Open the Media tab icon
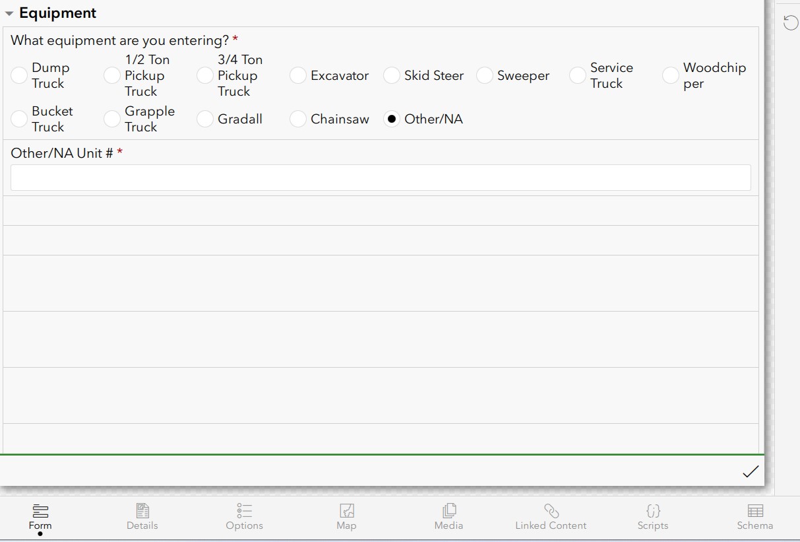The image size is (800, 542). click(x=448, y=511)
